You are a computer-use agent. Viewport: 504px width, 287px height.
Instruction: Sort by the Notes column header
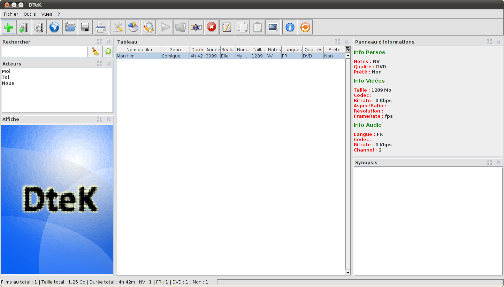point(274,49)
